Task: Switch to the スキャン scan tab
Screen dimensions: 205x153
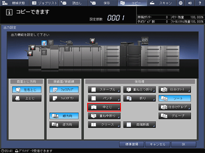Action: tap(161, 3)
